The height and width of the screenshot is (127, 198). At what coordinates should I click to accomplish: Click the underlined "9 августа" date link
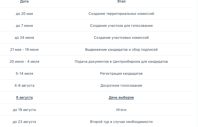click(24, 98)
